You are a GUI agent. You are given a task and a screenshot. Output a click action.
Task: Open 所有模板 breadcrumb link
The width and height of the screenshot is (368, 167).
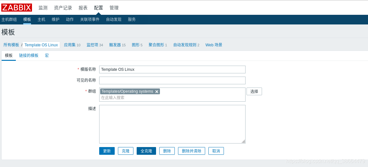11,45
